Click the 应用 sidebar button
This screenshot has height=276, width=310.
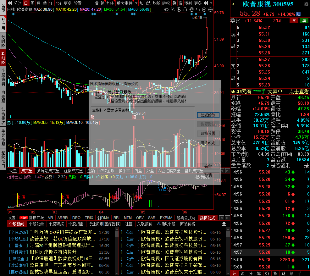(x=3, y=24)
